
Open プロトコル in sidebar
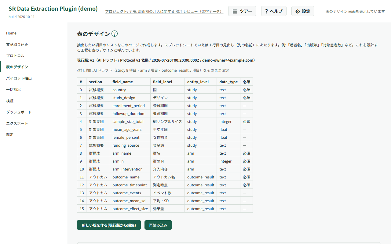tap(34, 56)
